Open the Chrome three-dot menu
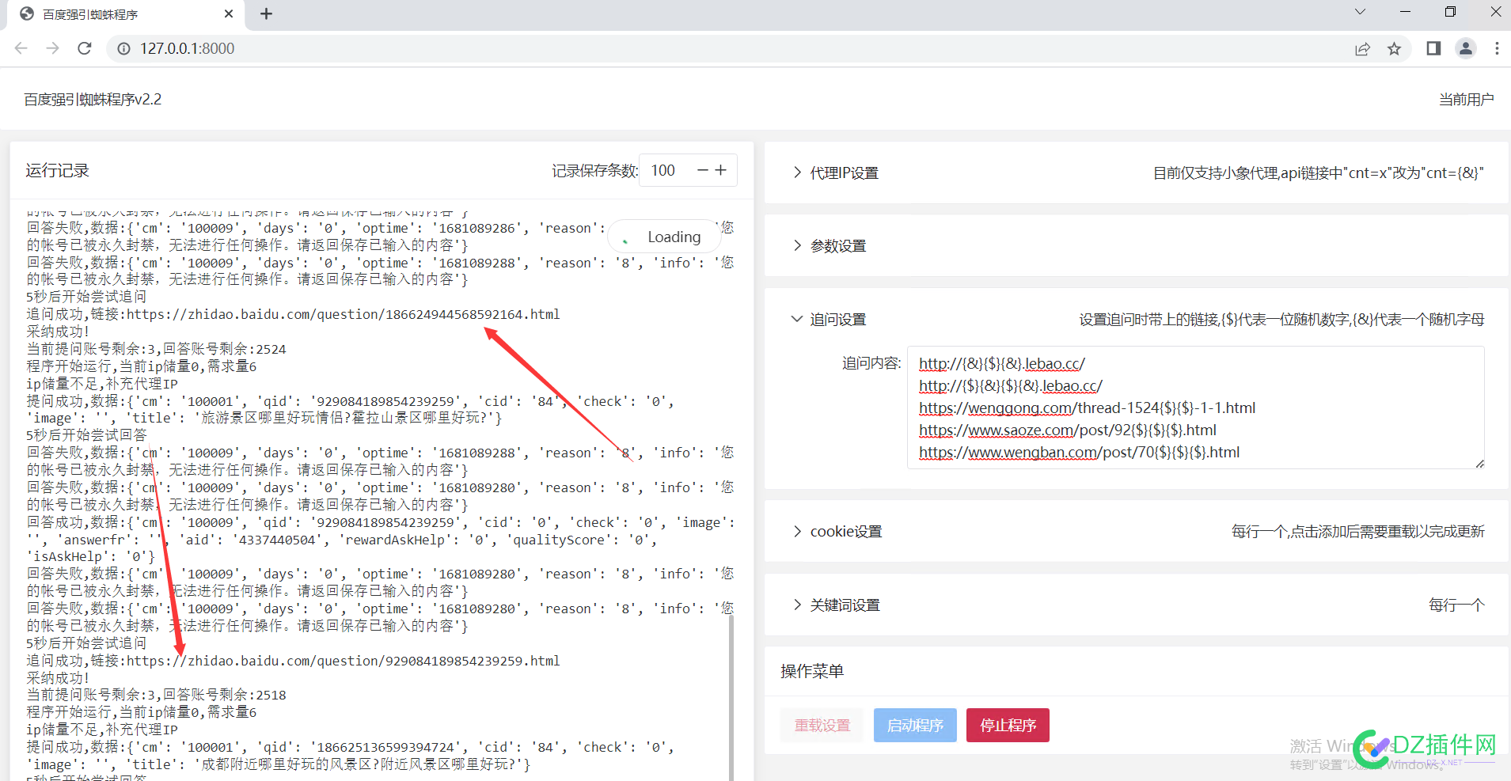 tap(1497, 49)
